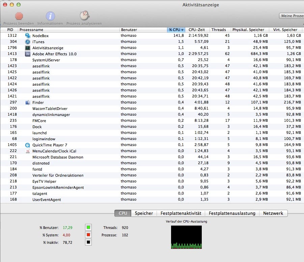
Task: Click NodeBox CPU value 141,8
Action: (178, 35)
